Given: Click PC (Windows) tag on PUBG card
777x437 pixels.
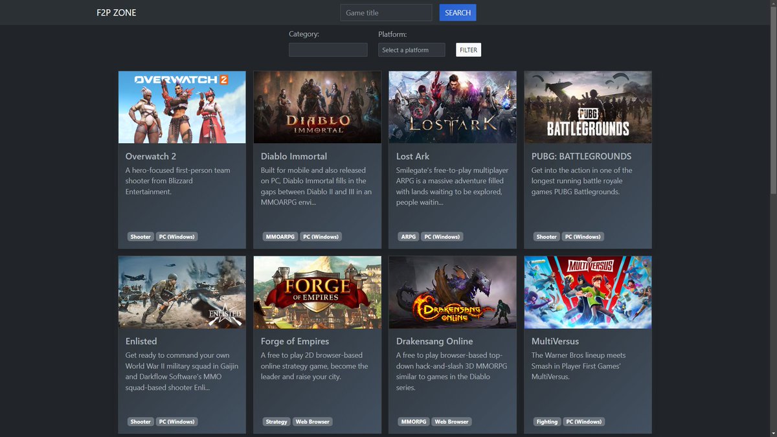Looking at the screenshot, I should (x=583, y=237).
